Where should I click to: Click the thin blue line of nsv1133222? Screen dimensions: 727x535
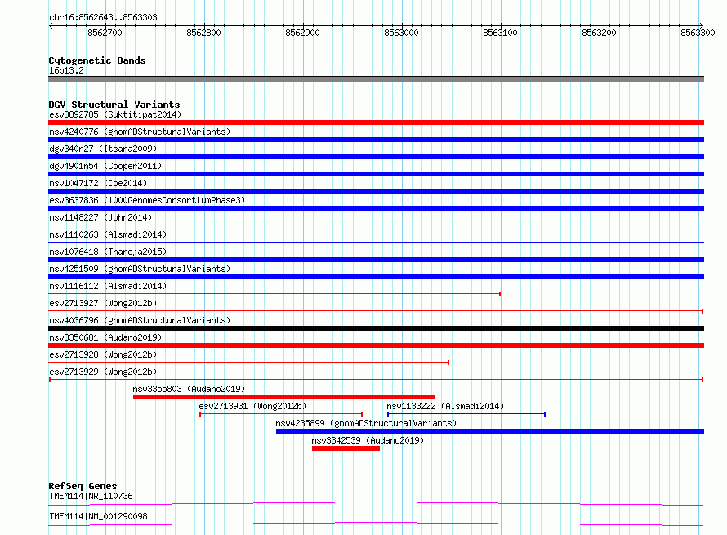[x=466, y=414]
